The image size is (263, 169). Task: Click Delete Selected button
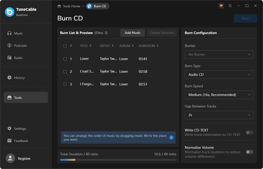tap(162, 33)
